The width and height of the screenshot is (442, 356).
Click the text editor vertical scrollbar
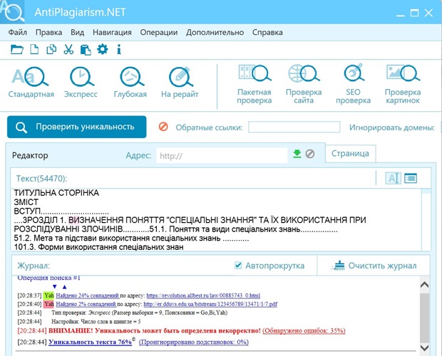coord(426,219)
